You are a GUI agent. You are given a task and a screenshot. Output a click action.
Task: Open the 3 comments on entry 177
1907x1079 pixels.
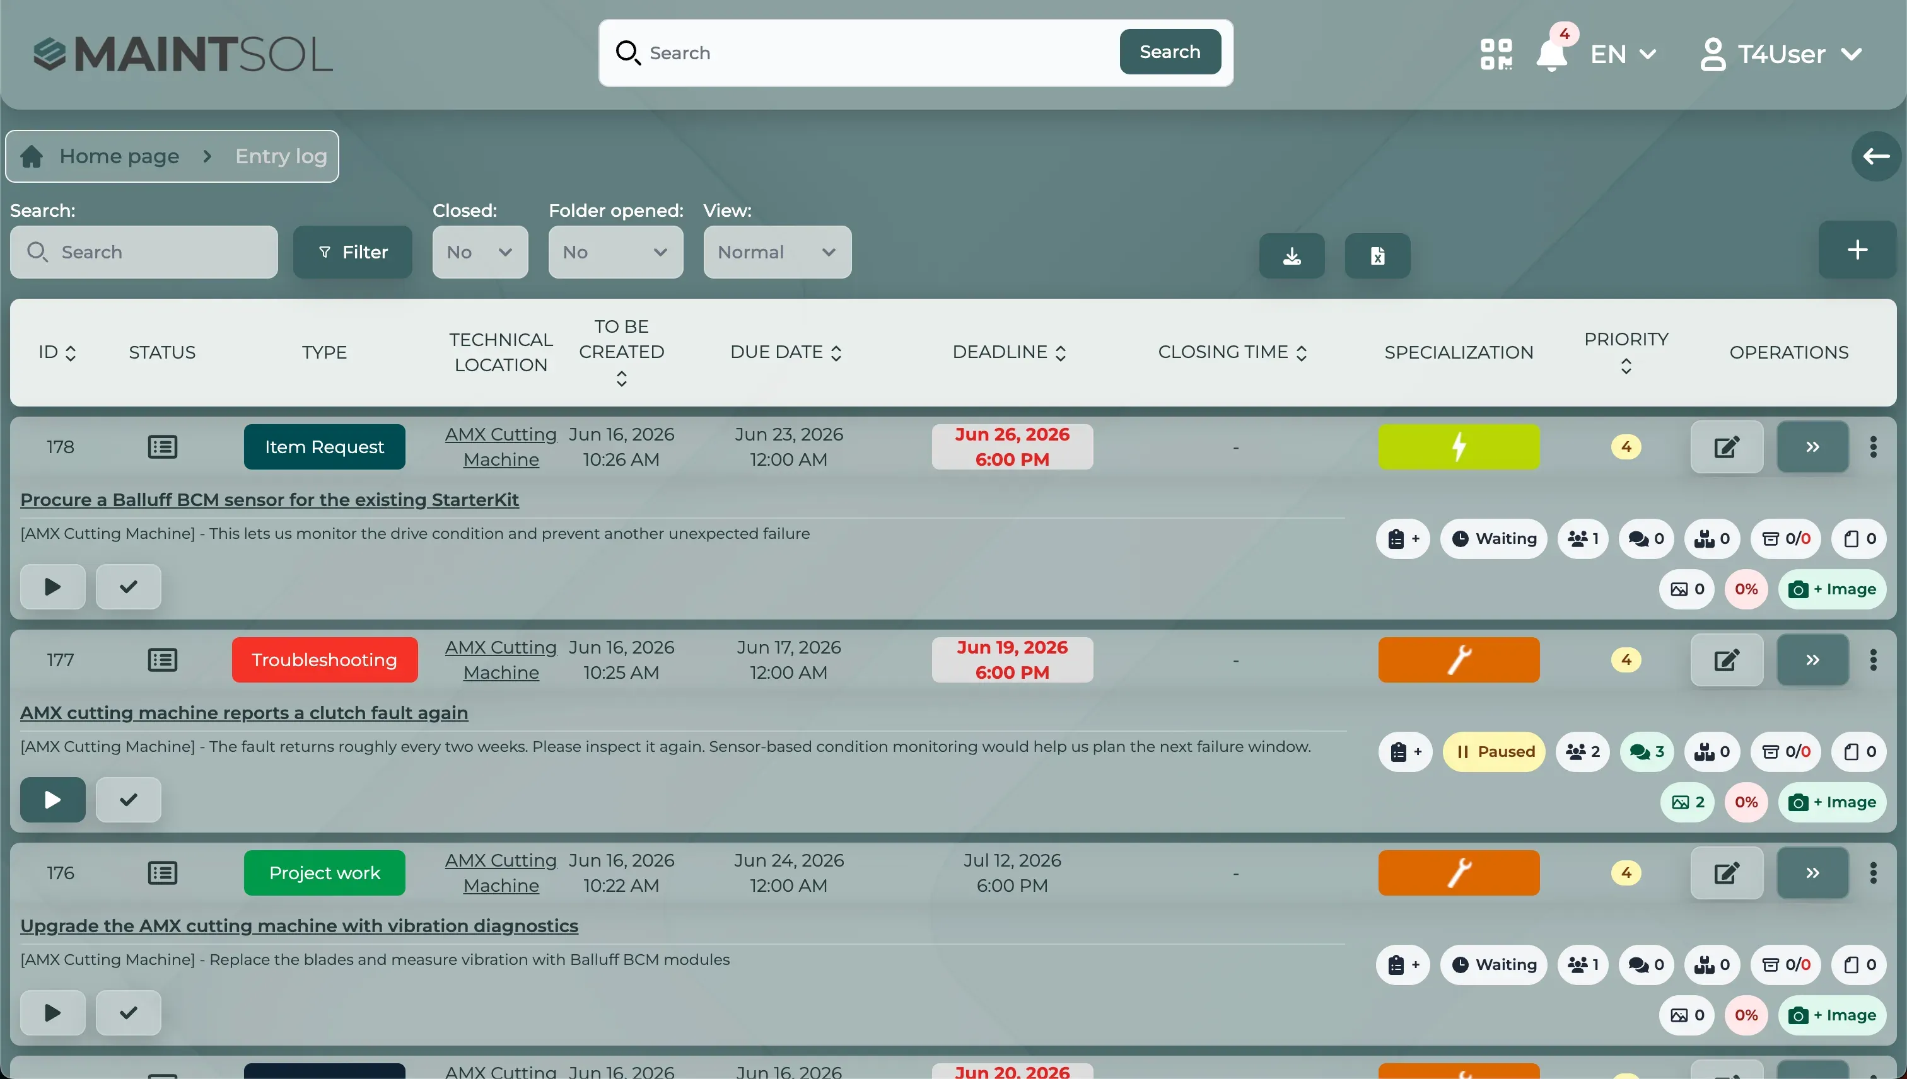click(1647, 752)
